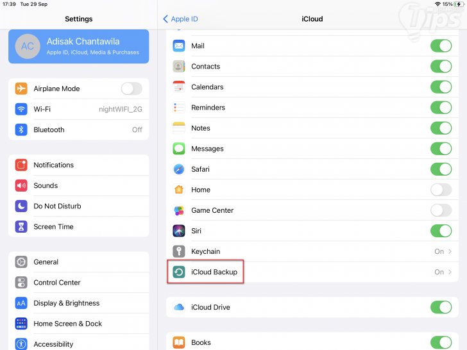467x350 pixels.
Task: Open General settings
Action: (79, 262)
